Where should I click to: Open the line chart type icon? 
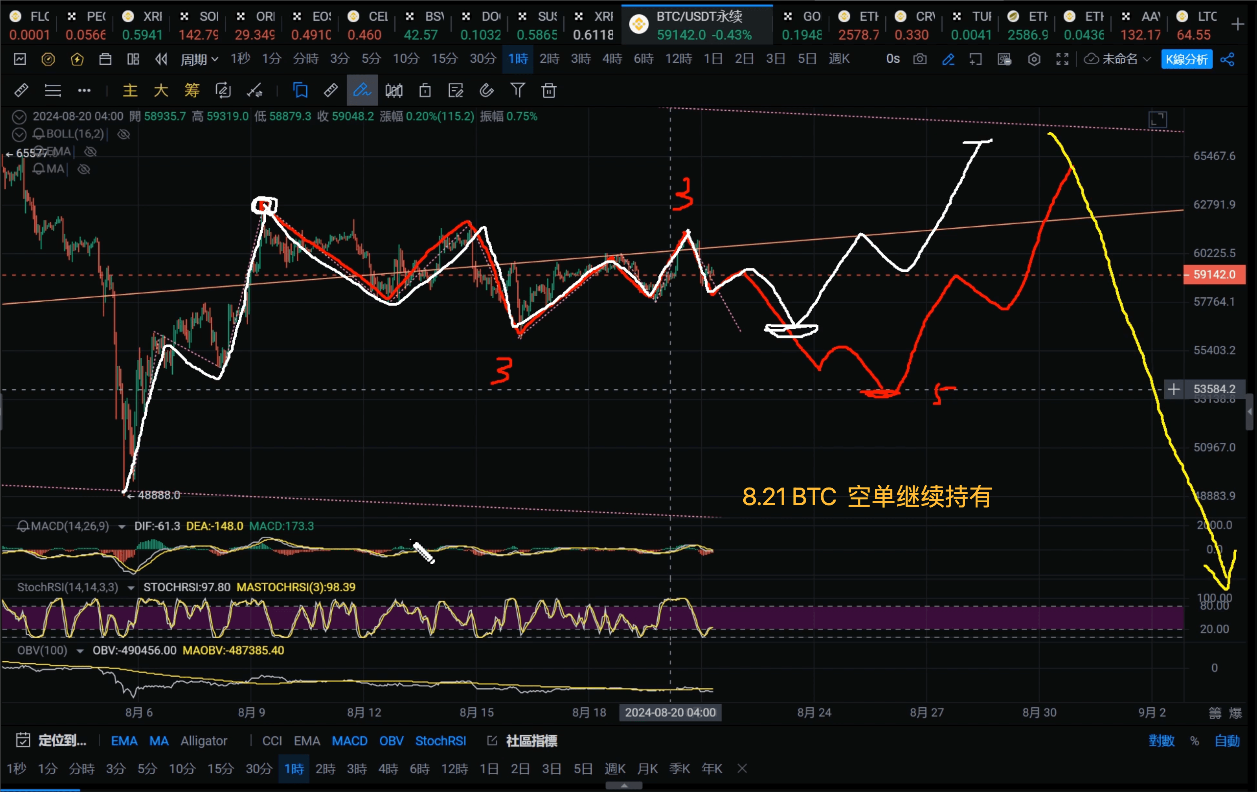(20, 60)
